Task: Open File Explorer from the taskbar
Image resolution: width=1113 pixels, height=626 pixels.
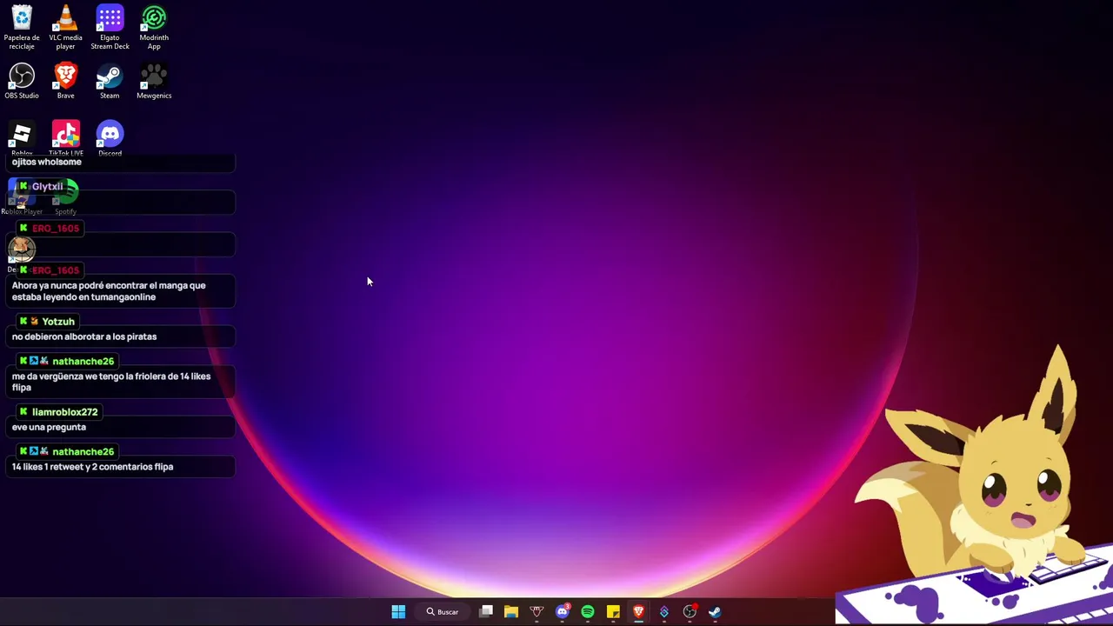Action: pyautogui.click(x=511, y=612)
